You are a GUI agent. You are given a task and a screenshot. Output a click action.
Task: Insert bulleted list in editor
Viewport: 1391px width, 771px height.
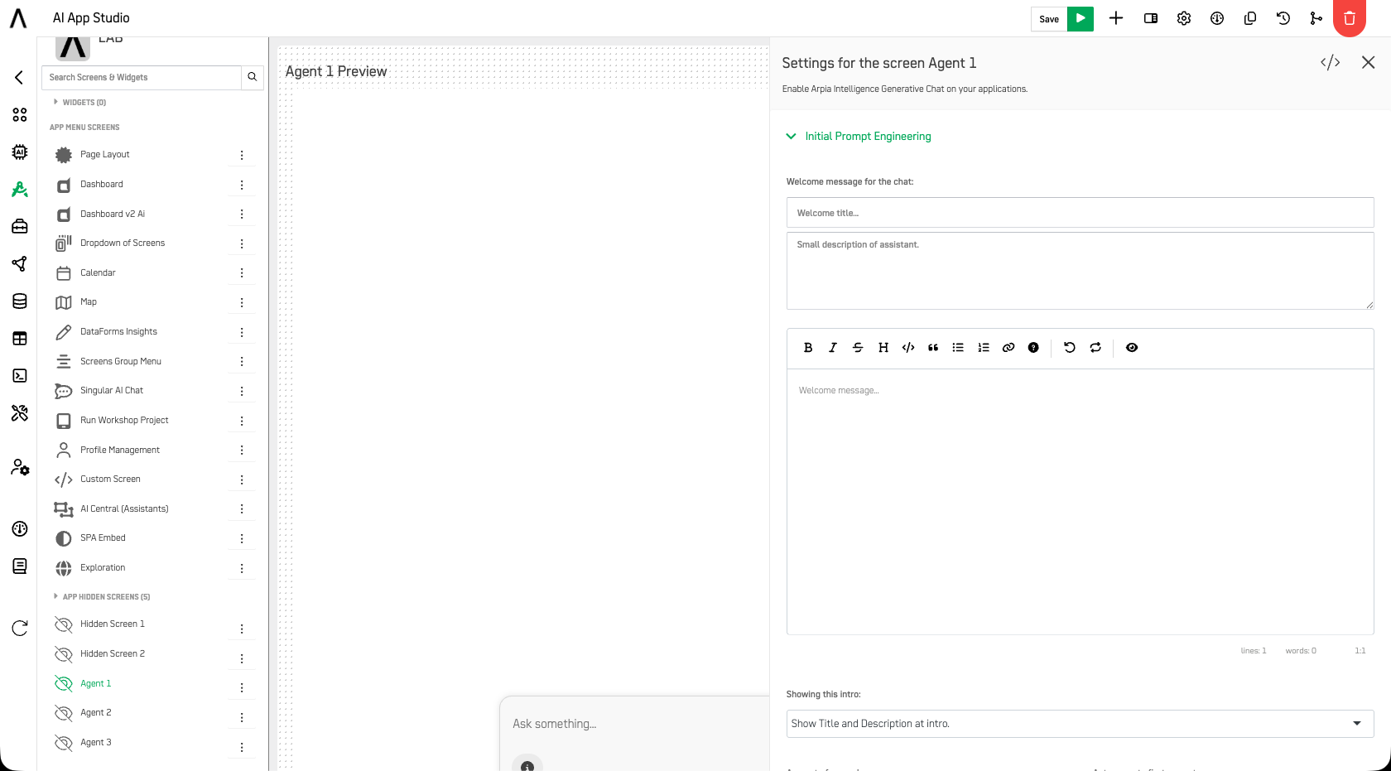[x=958, y=348]
